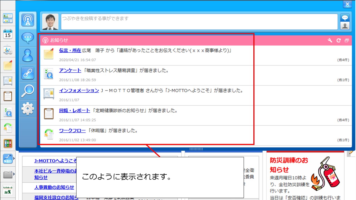Open the インフォメーション link
Image resolution: width=356 pixels, height=200 pixels.
tap(79, 91)
